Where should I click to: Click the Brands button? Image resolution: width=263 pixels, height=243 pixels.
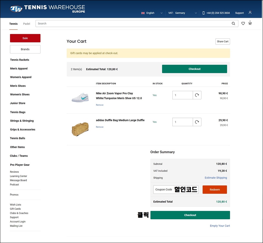tap(25, 49)
